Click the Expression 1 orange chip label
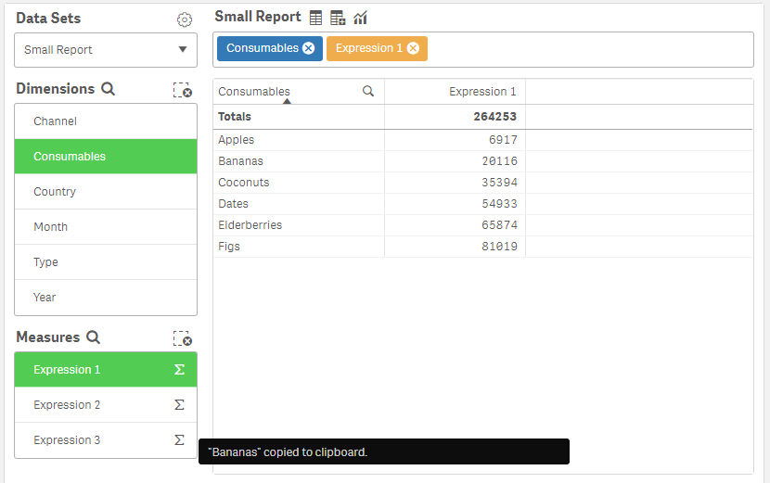 (x=369, y=48)
